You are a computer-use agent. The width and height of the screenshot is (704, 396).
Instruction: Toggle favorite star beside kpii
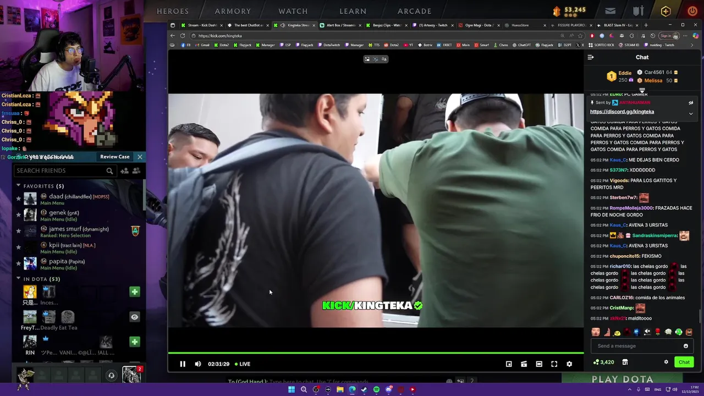point(18,248)
